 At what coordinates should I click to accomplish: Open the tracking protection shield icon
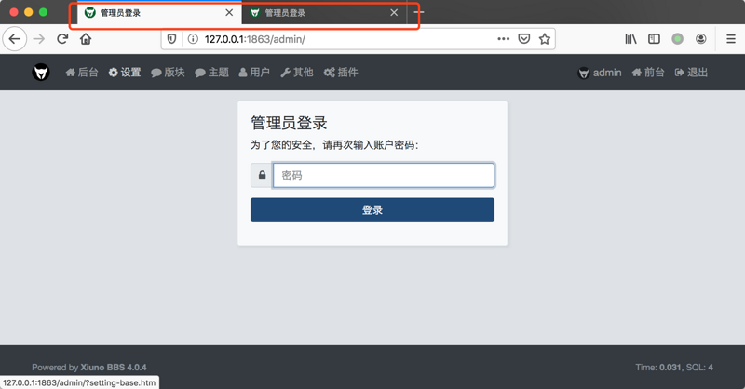coord(172,39)
